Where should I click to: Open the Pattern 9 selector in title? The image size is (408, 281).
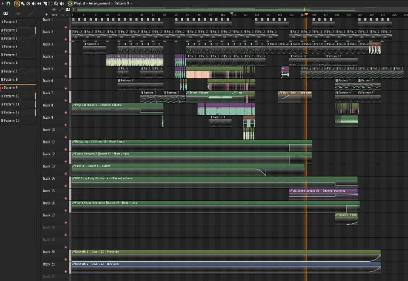(122, 3)
